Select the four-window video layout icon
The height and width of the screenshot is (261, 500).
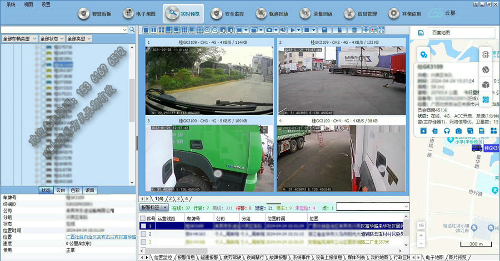[161, 29]
